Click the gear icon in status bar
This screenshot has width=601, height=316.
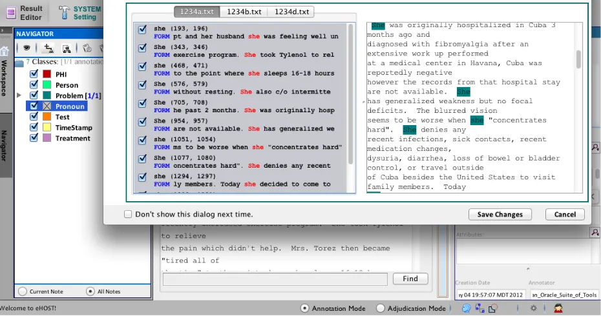point(533,308)
